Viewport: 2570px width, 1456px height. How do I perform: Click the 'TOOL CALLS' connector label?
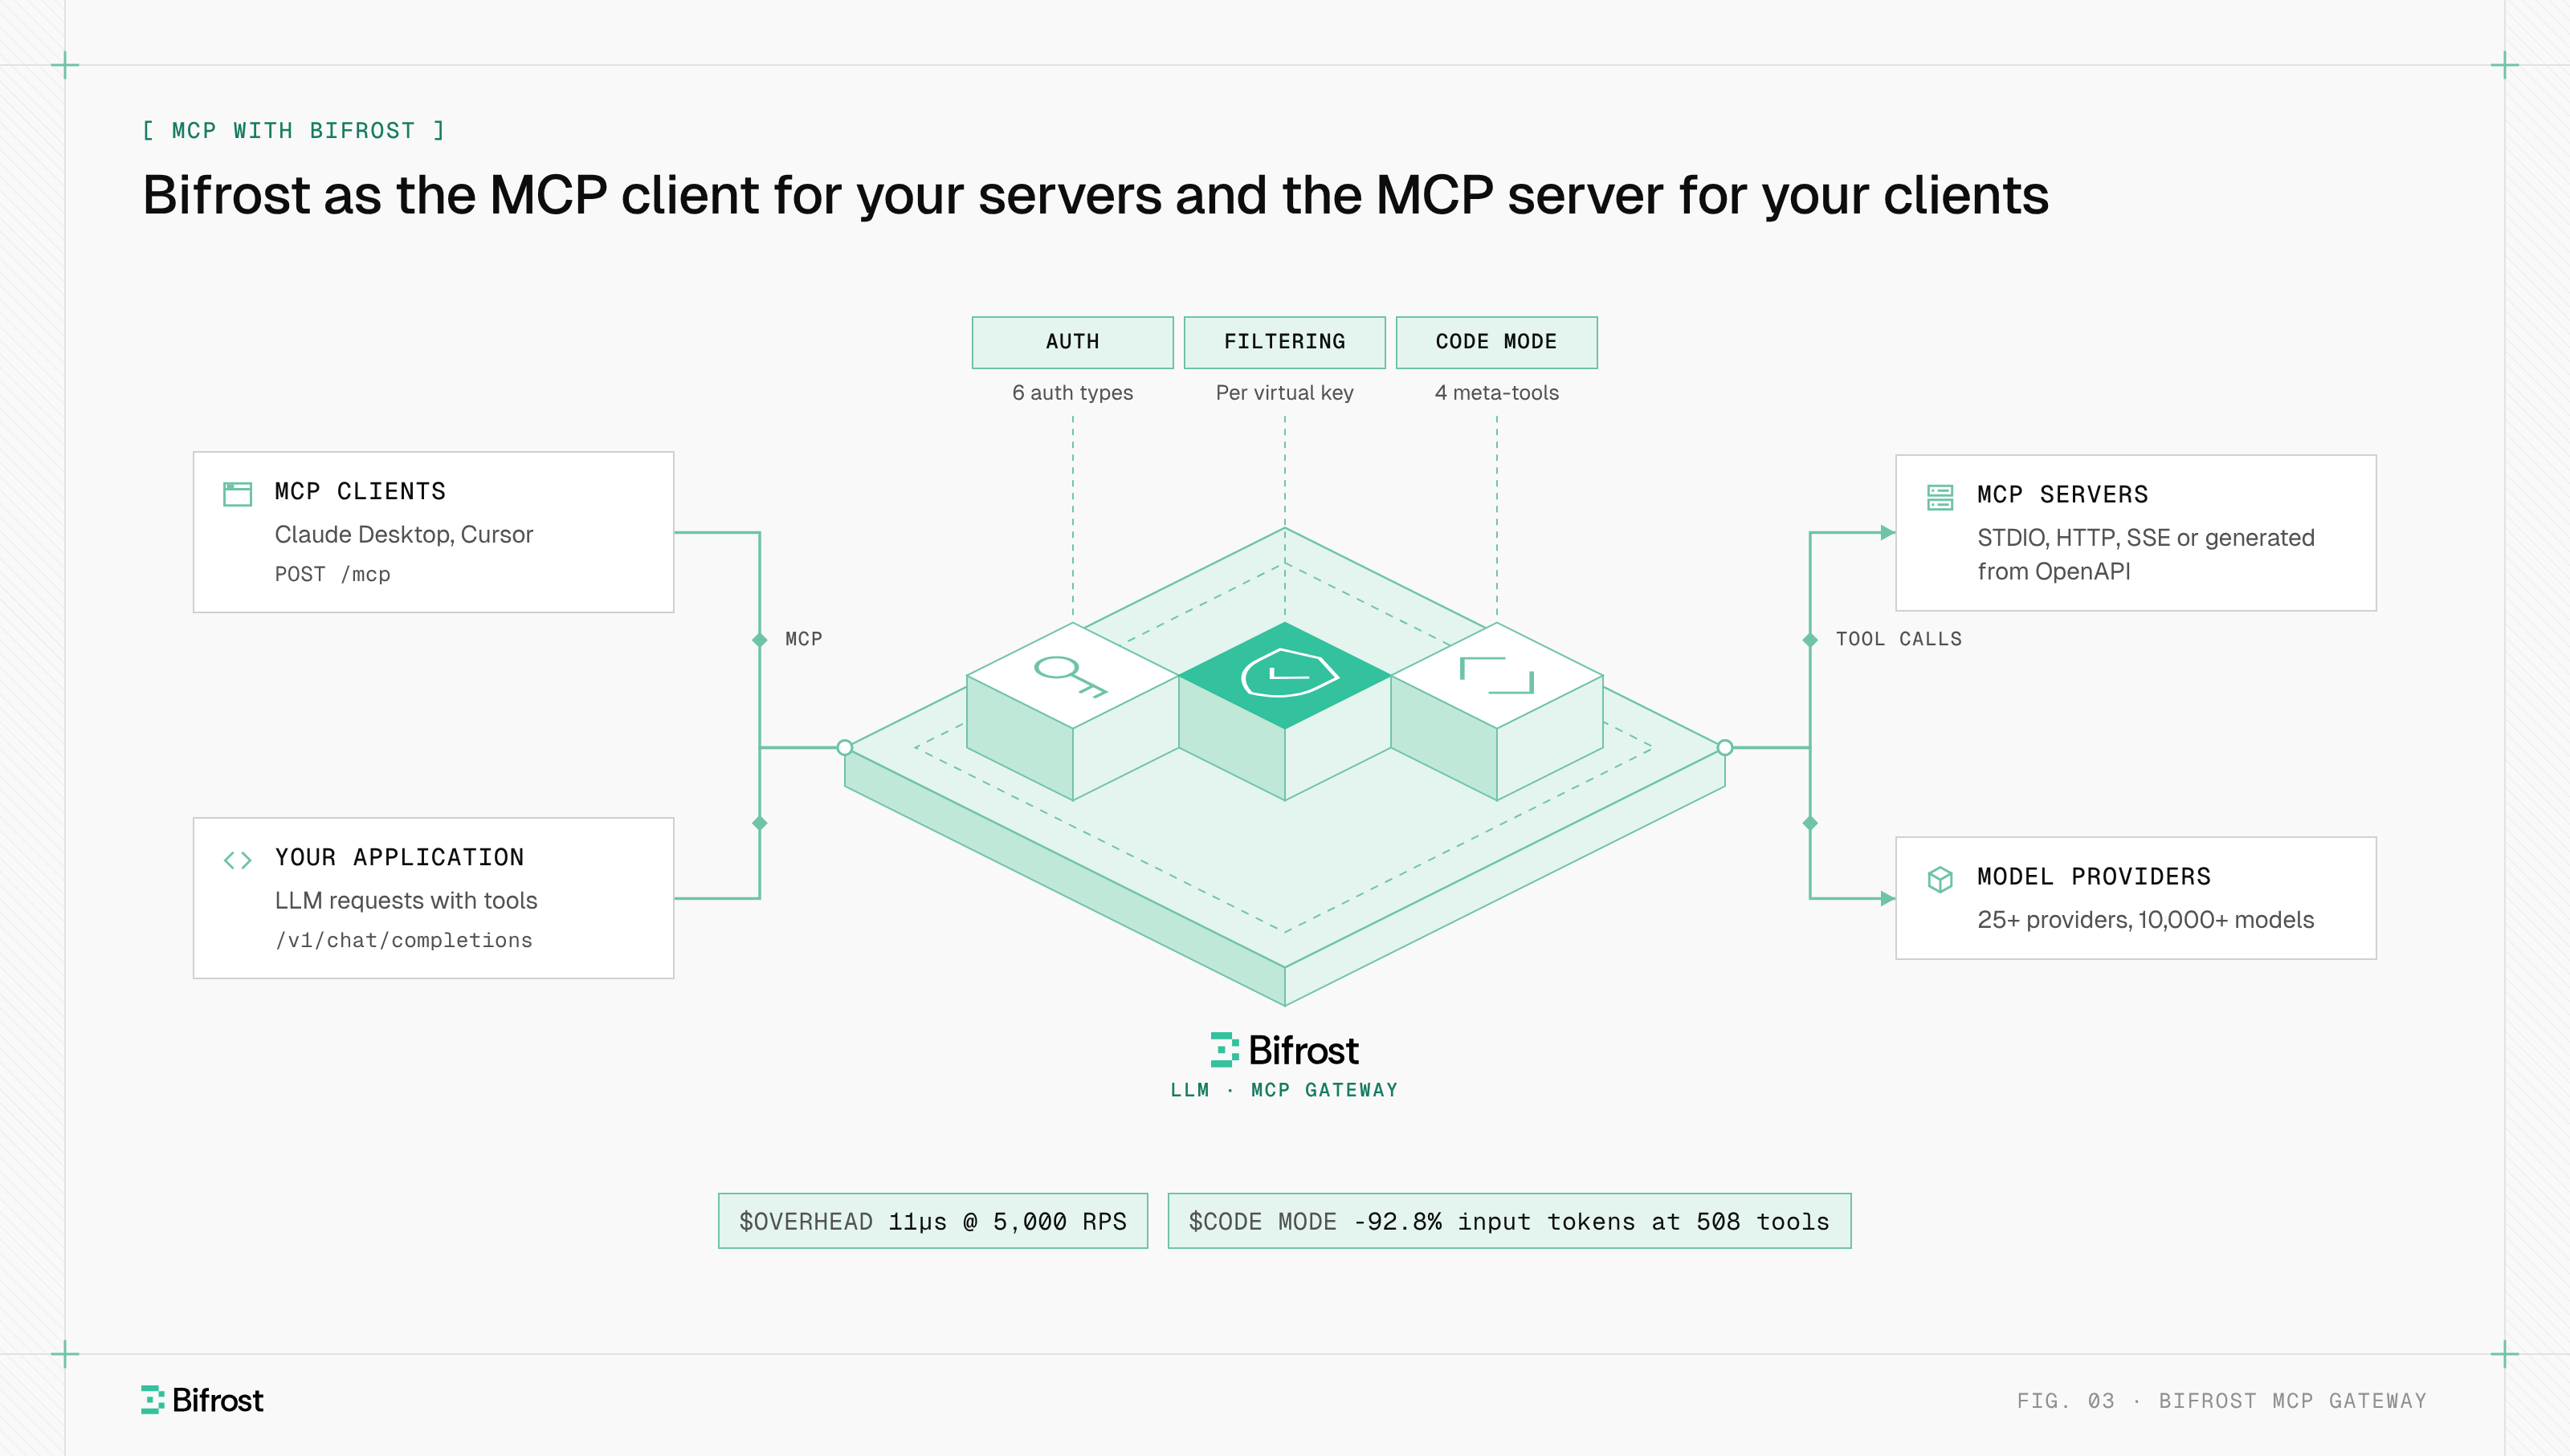[1899, 639]
